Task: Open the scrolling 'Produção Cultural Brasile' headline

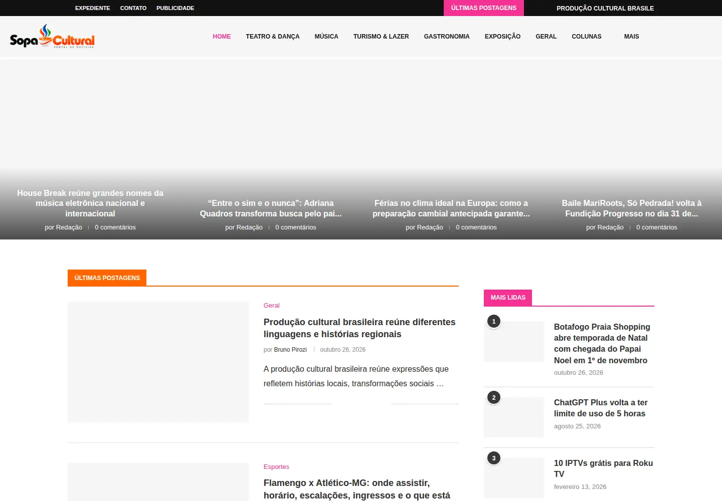Action: click(605, 8)
